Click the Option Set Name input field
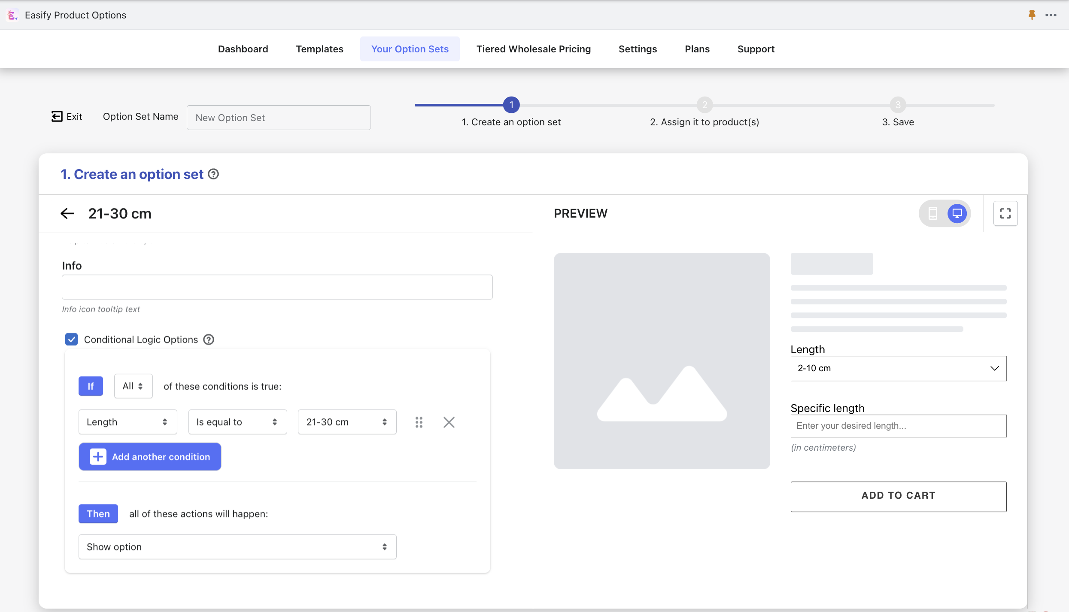The image size is (1069, 612). coord(279,118)
